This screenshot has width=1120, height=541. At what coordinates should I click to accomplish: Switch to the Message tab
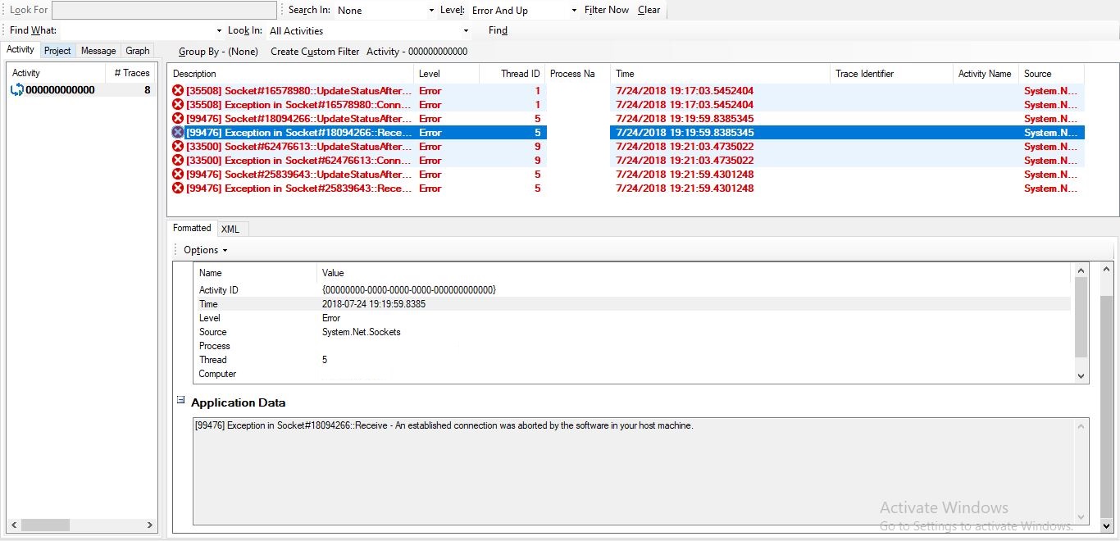point(98,51)
